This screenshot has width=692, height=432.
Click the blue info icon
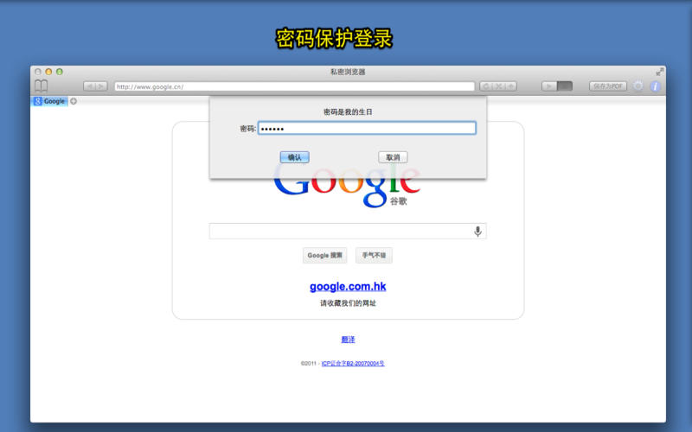point(655,86)
